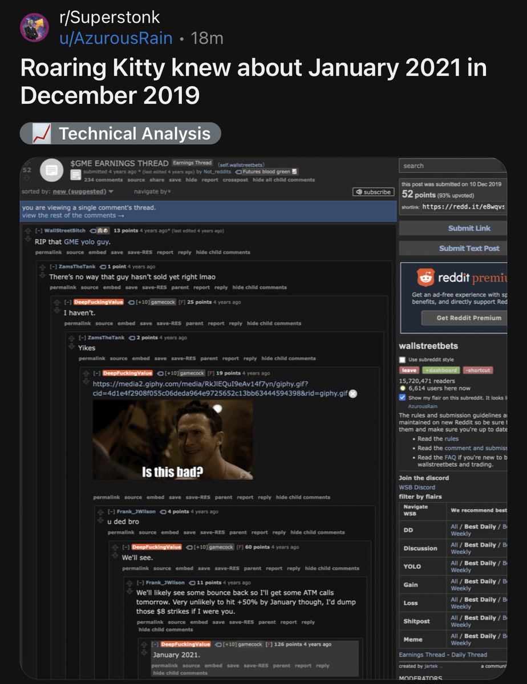
Task: Collapse WallStreetBitch comment with [–]
Action: pyautogui.click(x=38, y=231)
